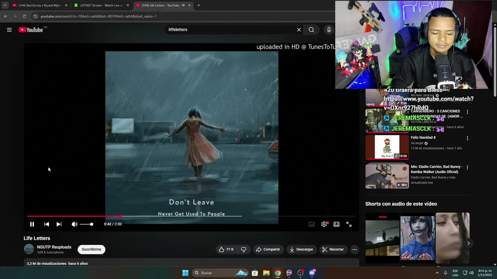Open the Recortar clip button
The width and height of the screenshot is (497, 279).
pos(333,250)
